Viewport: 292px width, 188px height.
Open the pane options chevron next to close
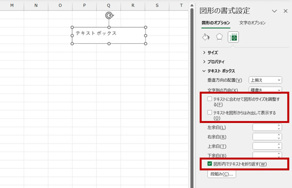click(274, 11)
